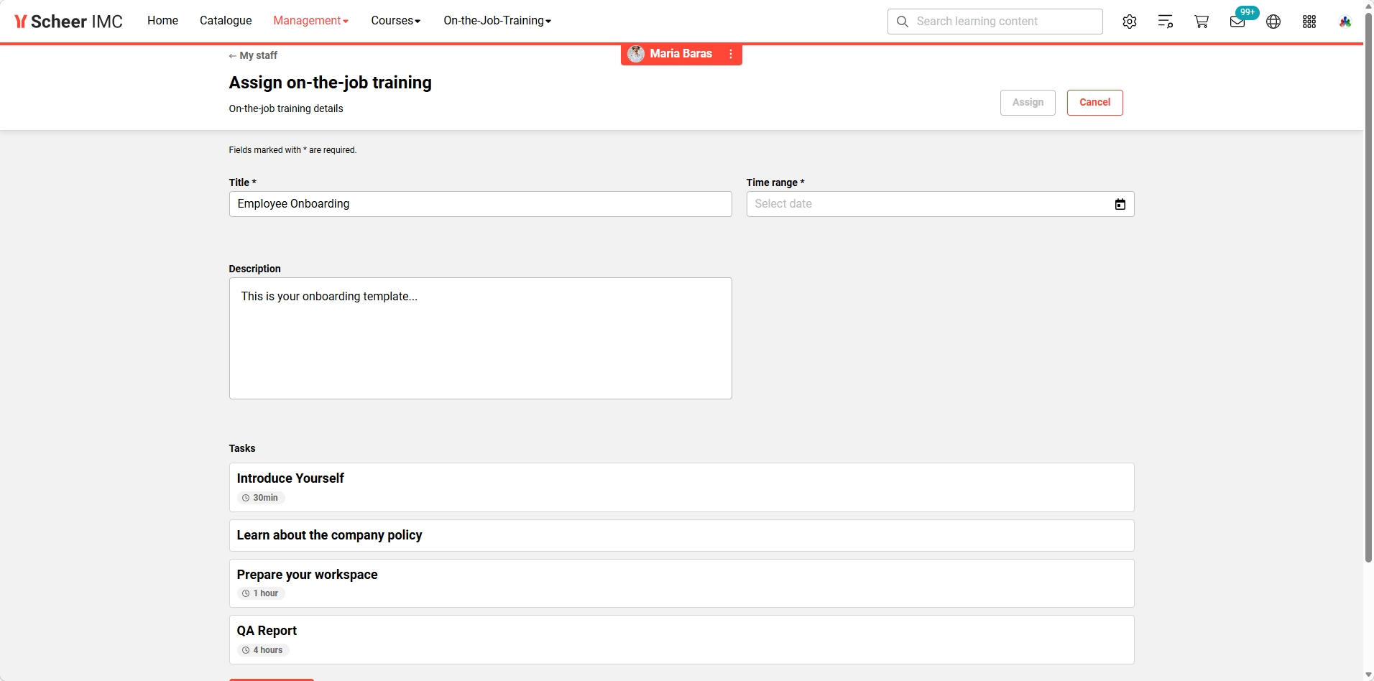
Task: Open Maria Baras options menu dots
Action: 731,54
